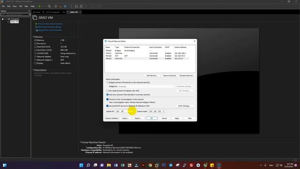300x169 pixels.
Task: Click the Subnet IP input field
Action: [x=125, y=111]
